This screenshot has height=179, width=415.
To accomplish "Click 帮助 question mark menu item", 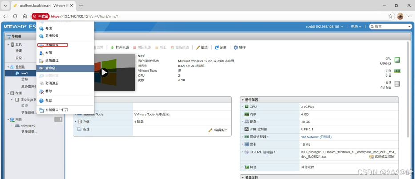I will pos(65,101).
